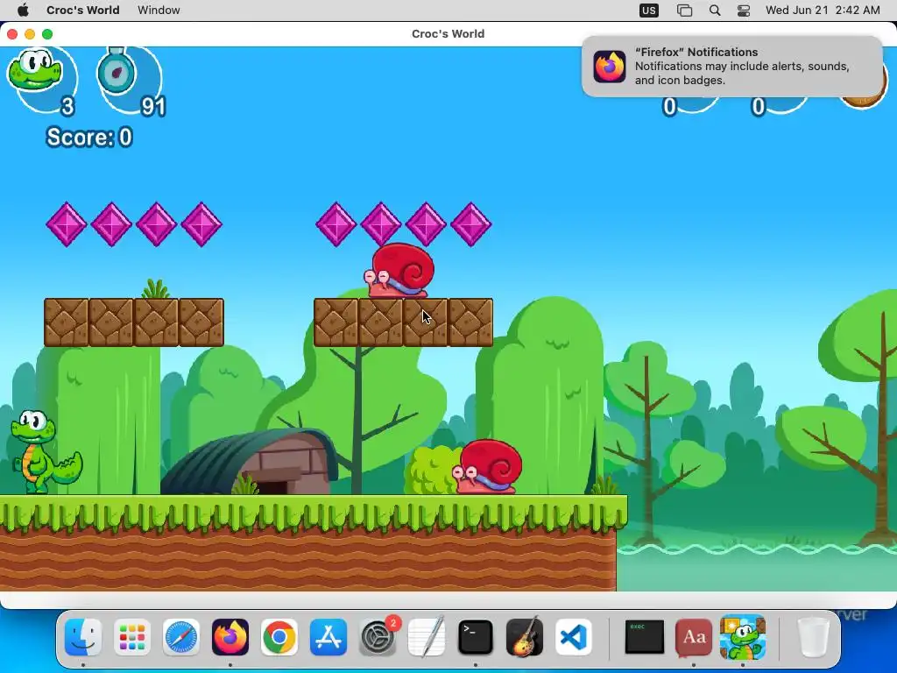The height and width of the screenshot is (673, 897).
Task: Click the US input source indicator
Action: 649,11
